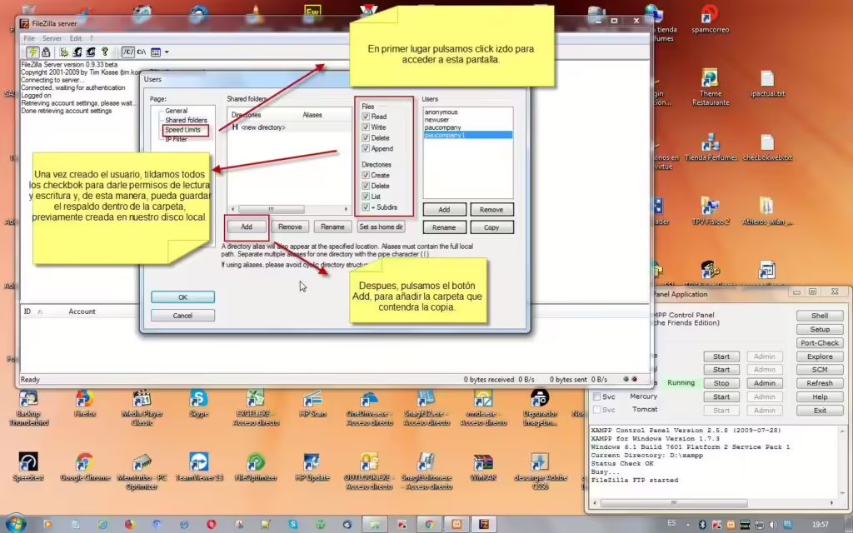Toggle the + Subdirs checkbox

[x=366, y=207]
